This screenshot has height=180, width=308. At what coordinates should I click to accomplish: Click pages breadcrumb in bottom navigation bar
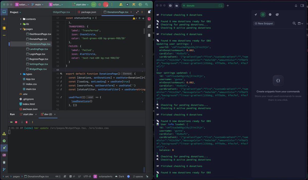coord(16,176)
